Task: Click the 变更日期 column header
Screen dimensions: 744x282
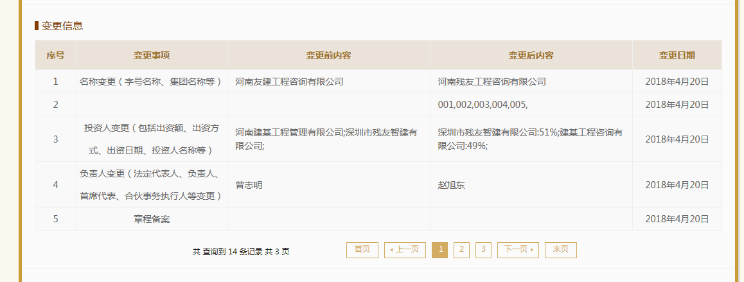Action: click(x=677, y=55)
